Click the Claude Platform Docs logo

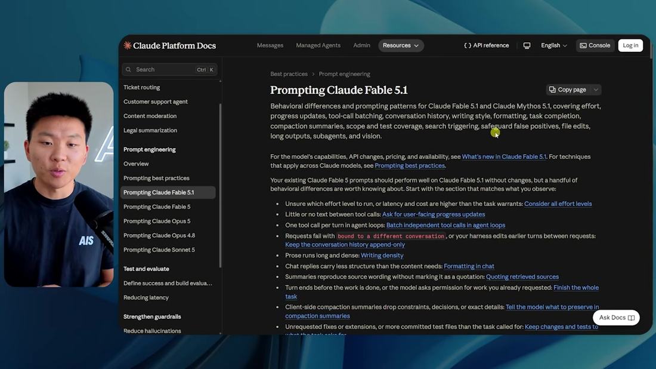click(x=170, y=45)
